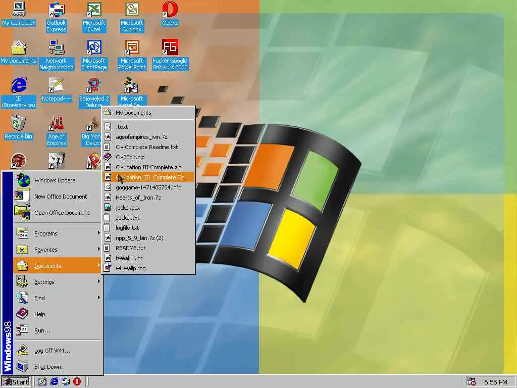Open the highlighted Civilization_III_Complete.7z entry
This screenshot has width=517, height=388.
[148, 177]
